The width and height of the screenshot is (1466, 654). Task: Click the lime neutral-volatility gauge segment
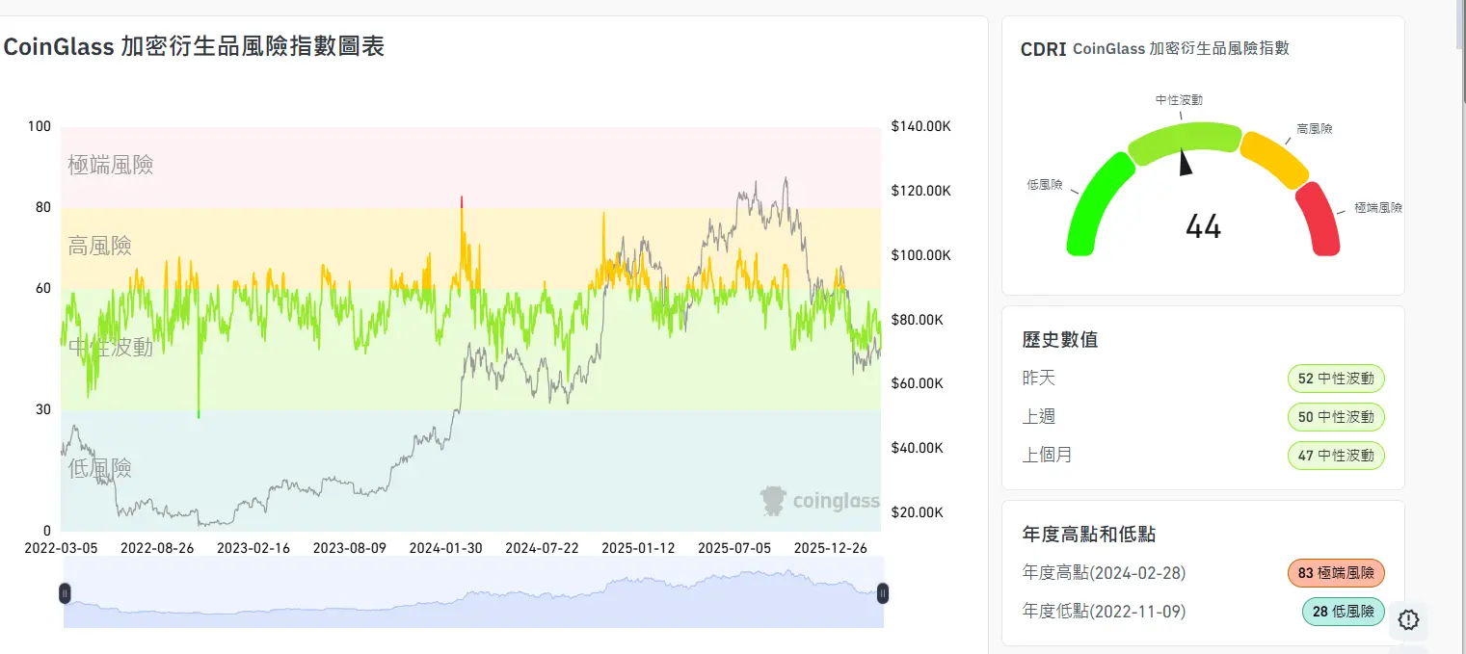tap(1186, 142)
